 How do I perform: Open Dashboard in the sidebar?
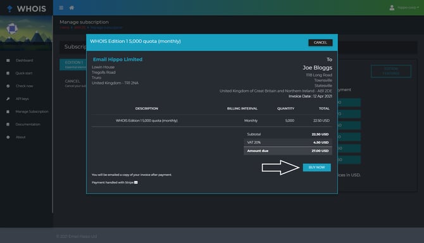[x=24, y=60]
